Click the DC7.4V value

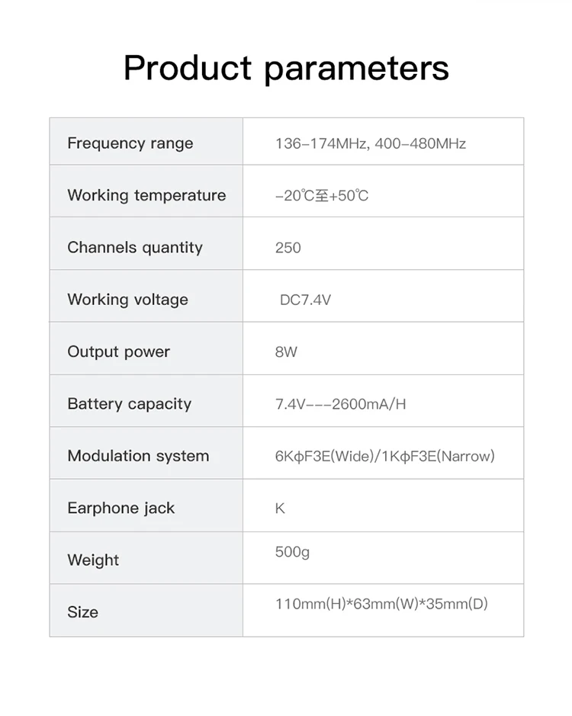pyautogui.click(x=305, y=300)
